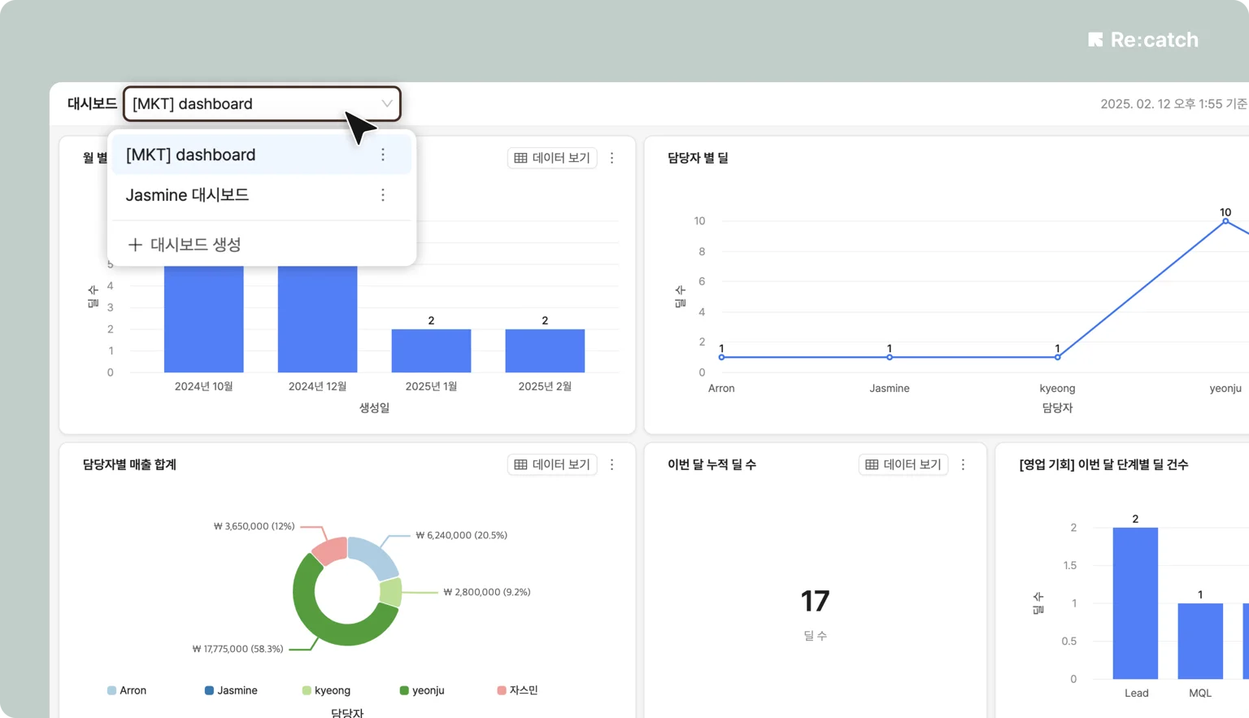Click the ₩ 6,240,000 (20.5%) label

pyautogui.click(x=461, y=535)
